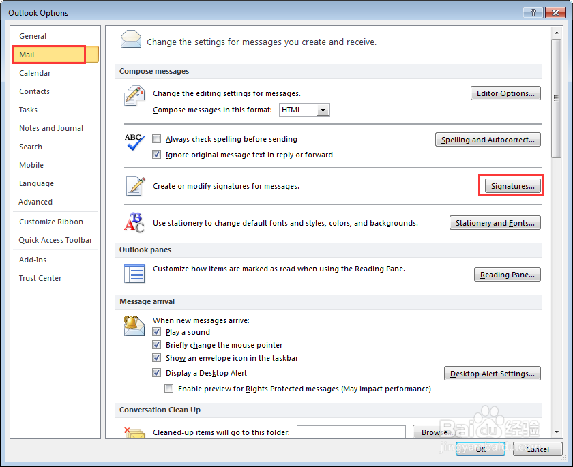
Task: Click the scrollbar down arrow
Action: (556, 432)
